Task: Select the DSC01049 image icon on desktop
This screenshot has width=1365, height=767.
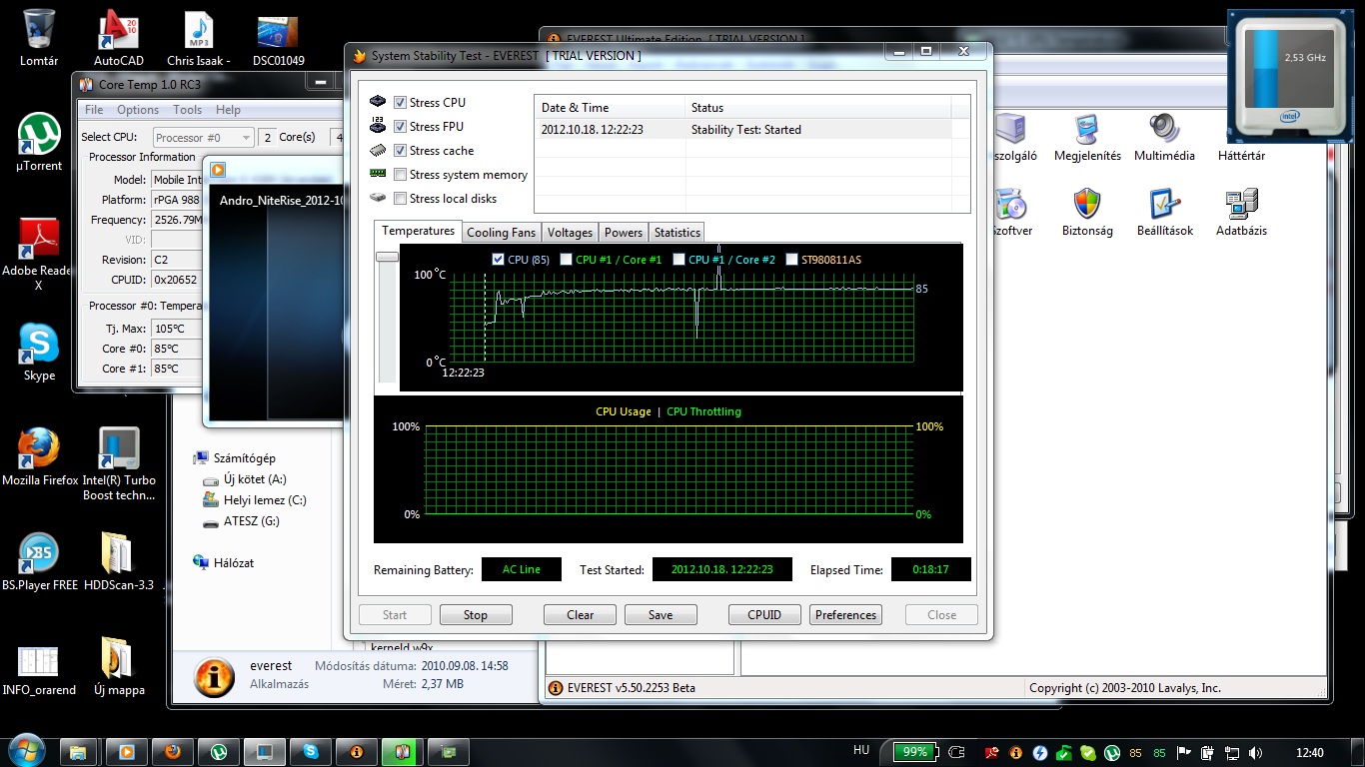Action: point(279,38)
